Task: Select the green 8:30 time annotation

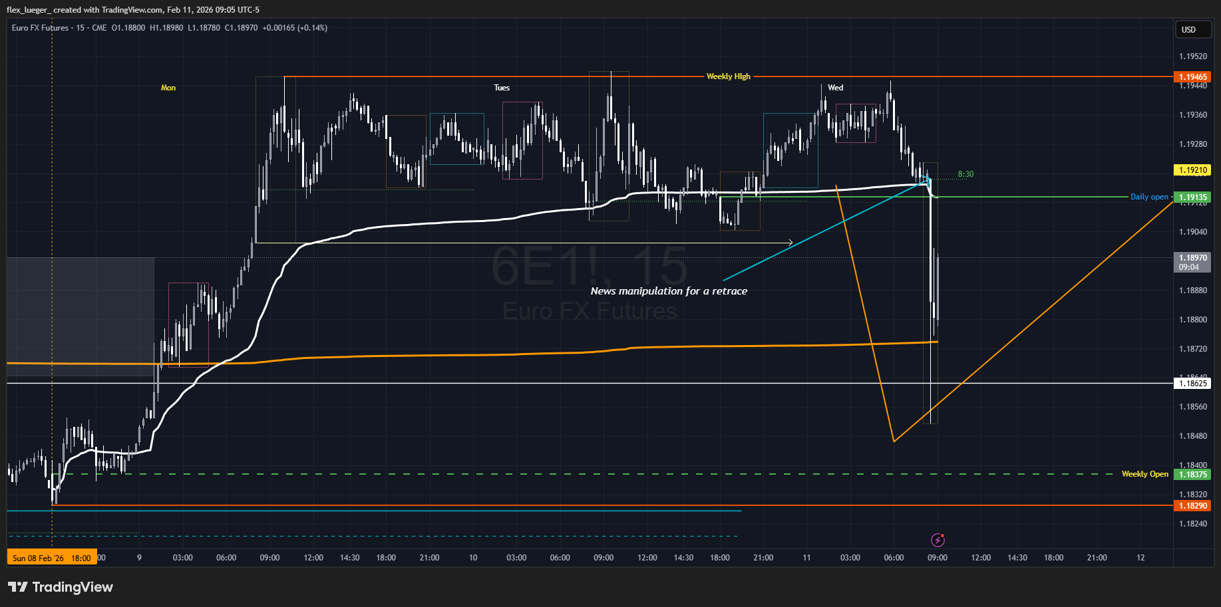Action: point(965,174)
